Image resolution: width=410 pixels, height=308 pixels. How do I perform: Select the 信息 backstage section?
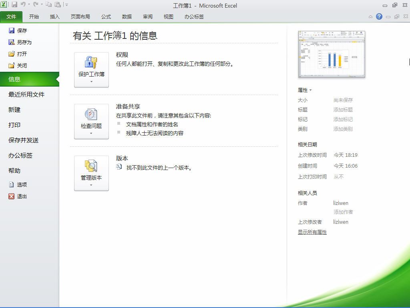[30, 79]
